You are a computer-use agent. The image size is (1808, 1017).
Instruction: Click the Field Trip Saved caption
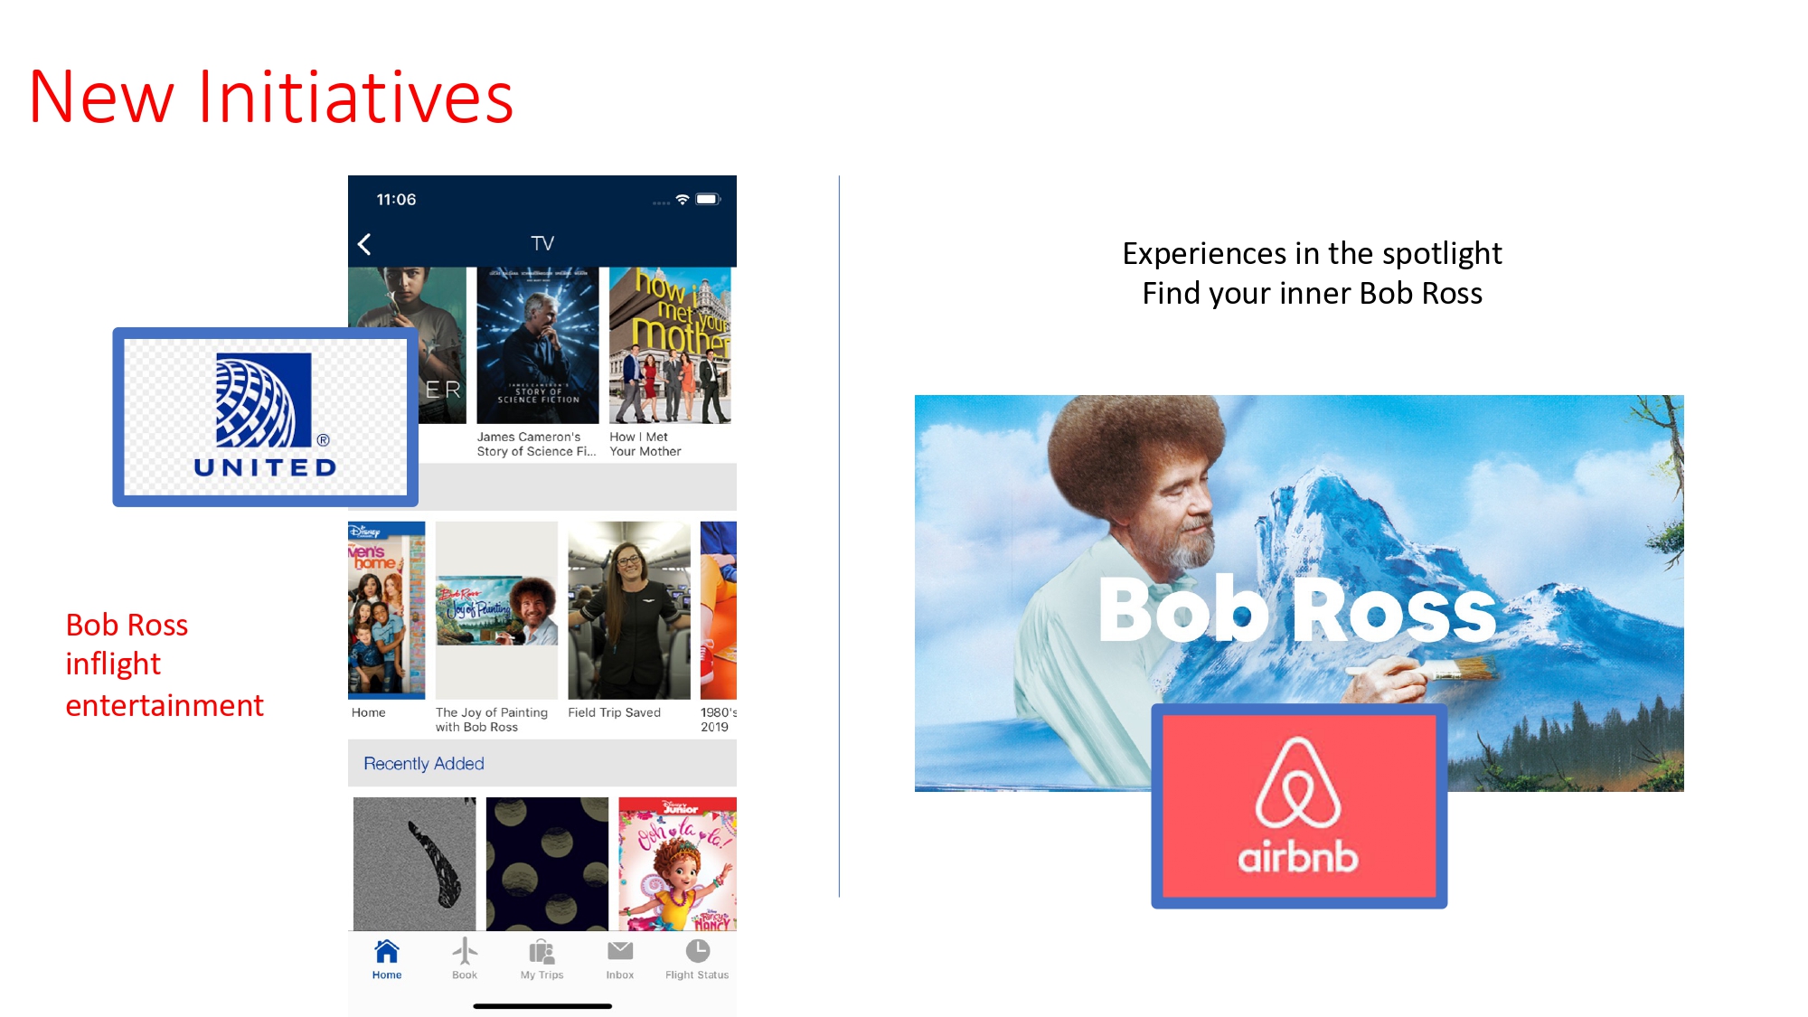click(615, 712)
